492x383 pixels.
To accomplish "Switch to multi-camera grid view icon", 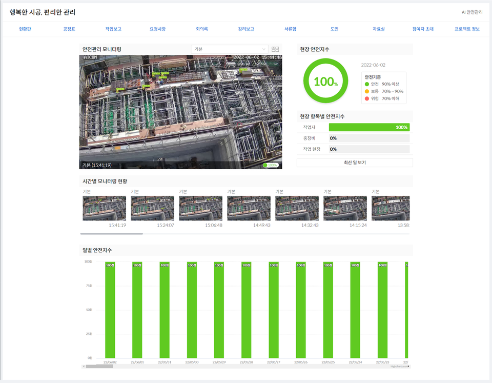I will 275,49.
